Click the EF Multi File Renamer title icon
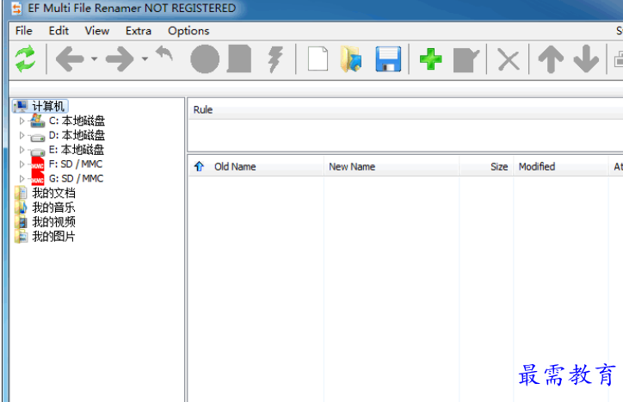The width and height of the screenshot is (623, 402). 16,9
